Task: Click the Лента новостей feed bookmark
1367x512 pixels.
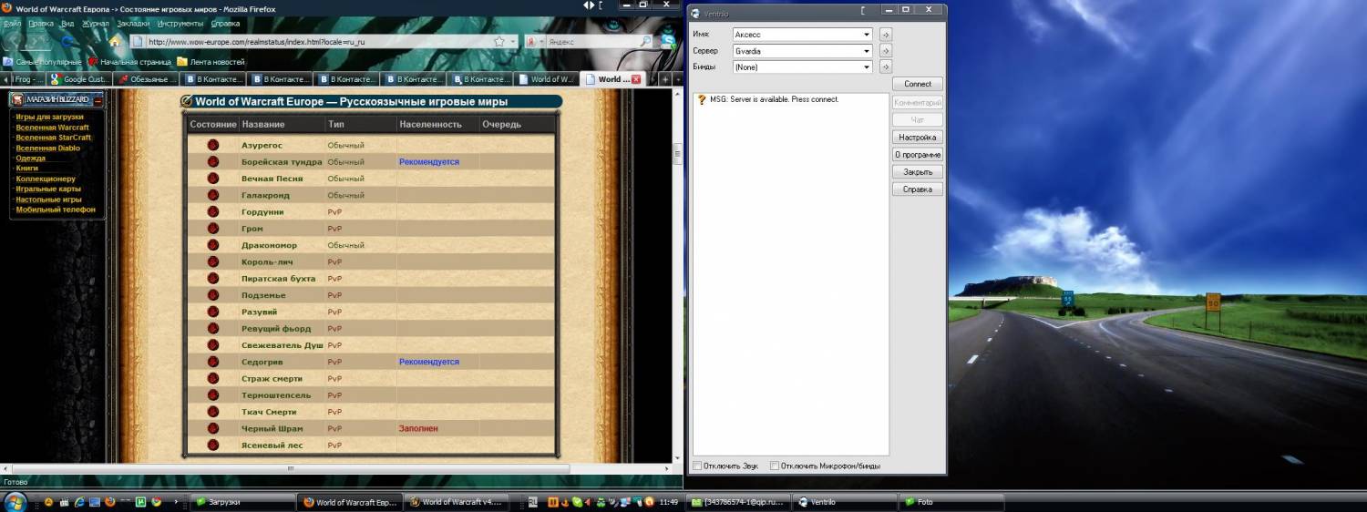Action: (x=211, y=62)
